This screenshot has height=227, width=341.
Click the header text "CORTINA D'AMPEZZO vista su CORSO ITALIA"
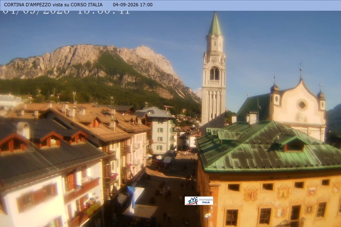coord(53,5)
